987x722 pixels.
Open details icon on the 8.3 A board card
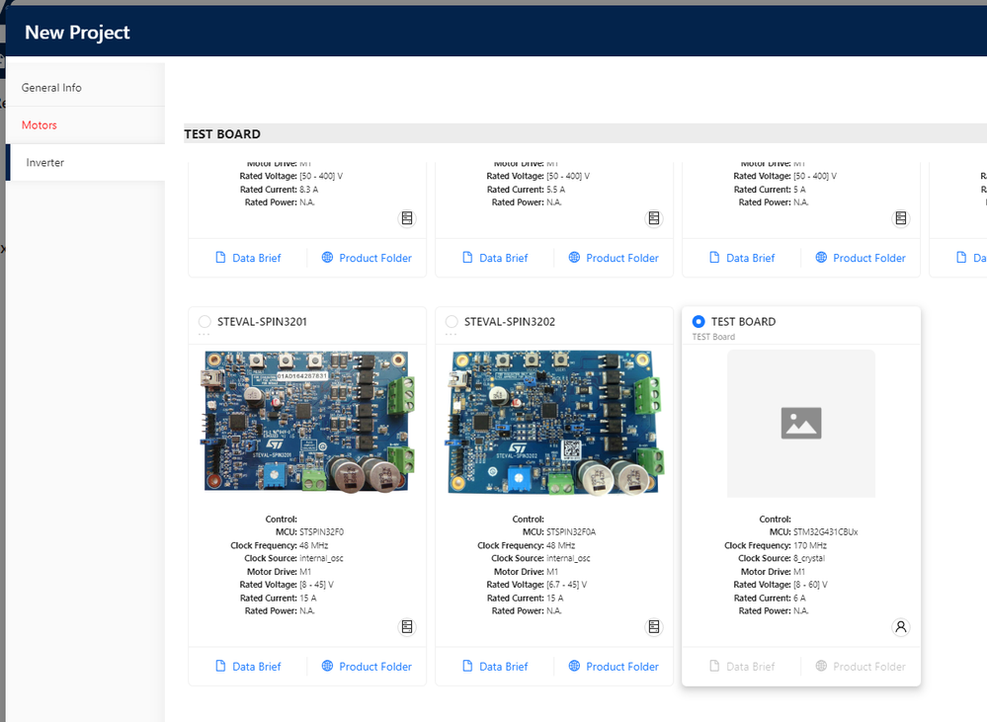407,218
